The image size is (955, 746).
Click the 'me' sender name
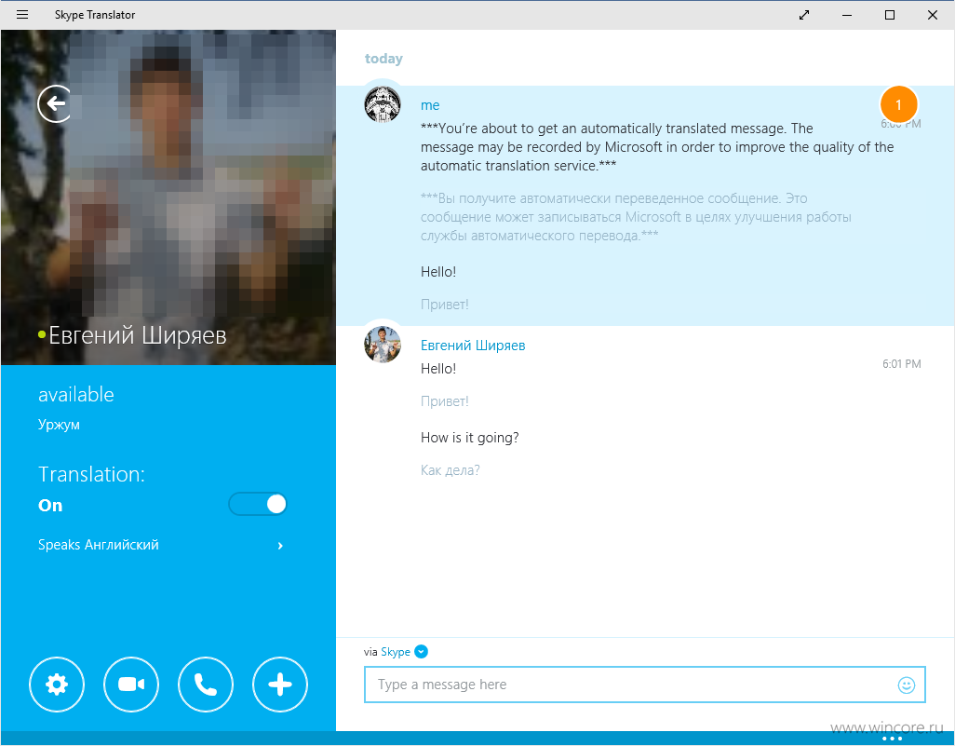(430, 105)
